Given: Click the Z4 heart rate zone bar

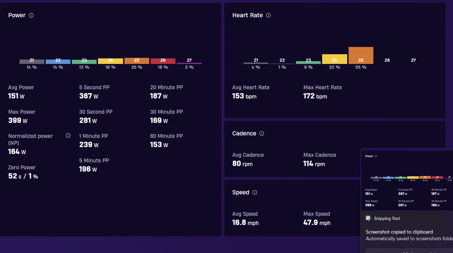Looking at the screenshot, I should 335,59.
